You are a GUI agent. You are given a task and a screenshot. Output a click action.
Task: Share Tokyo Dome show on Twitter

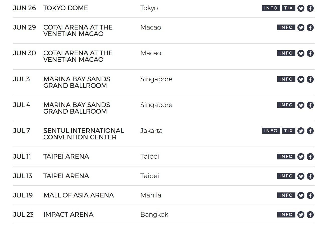pos(301,8)
